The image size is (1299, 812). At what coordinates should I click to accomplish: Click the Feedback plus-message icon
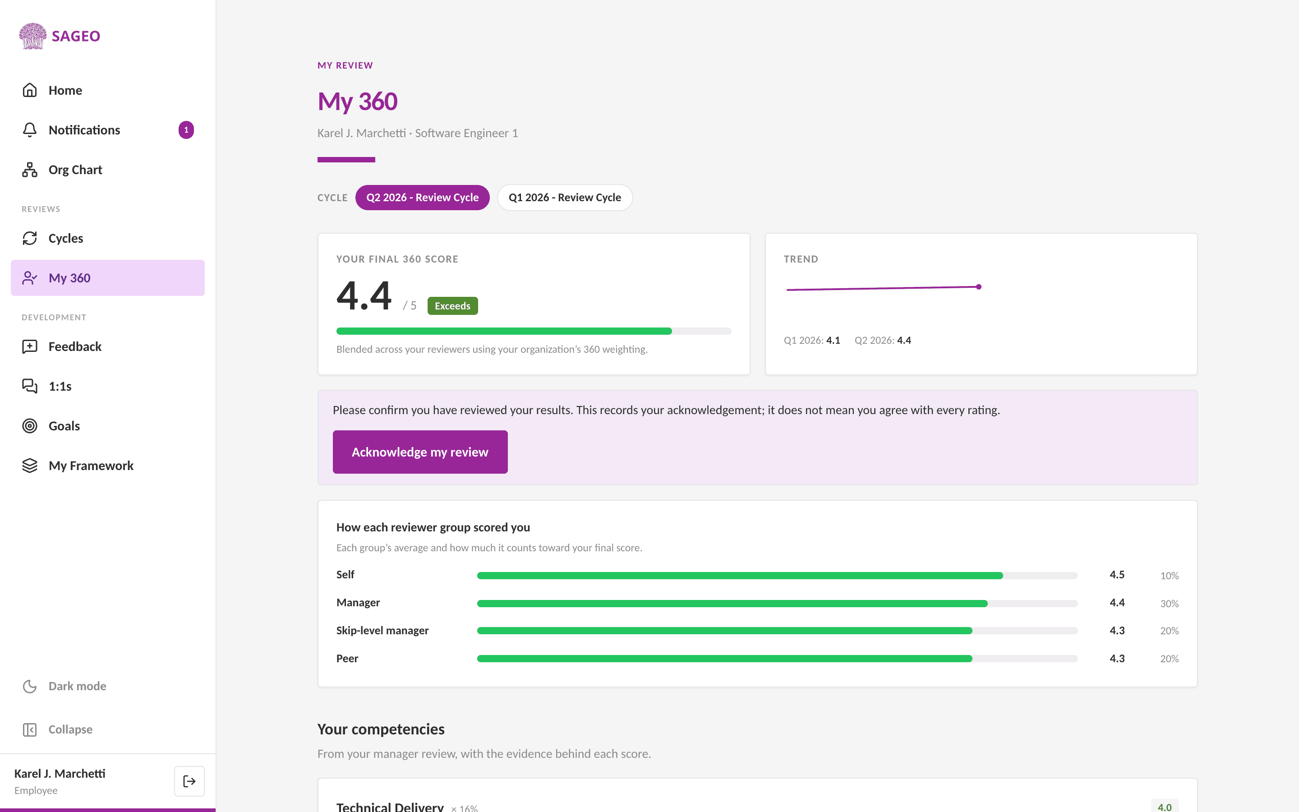click(29, 346)
